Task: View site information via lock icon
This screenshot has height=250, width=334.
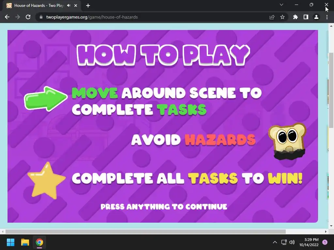Action: click(x=41, y=17)
